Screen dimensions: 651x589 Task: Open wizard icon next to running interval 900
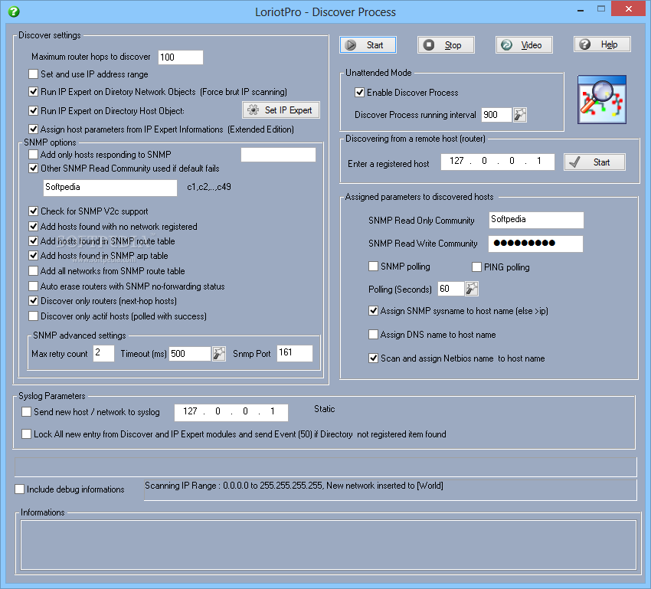point(520,115)
